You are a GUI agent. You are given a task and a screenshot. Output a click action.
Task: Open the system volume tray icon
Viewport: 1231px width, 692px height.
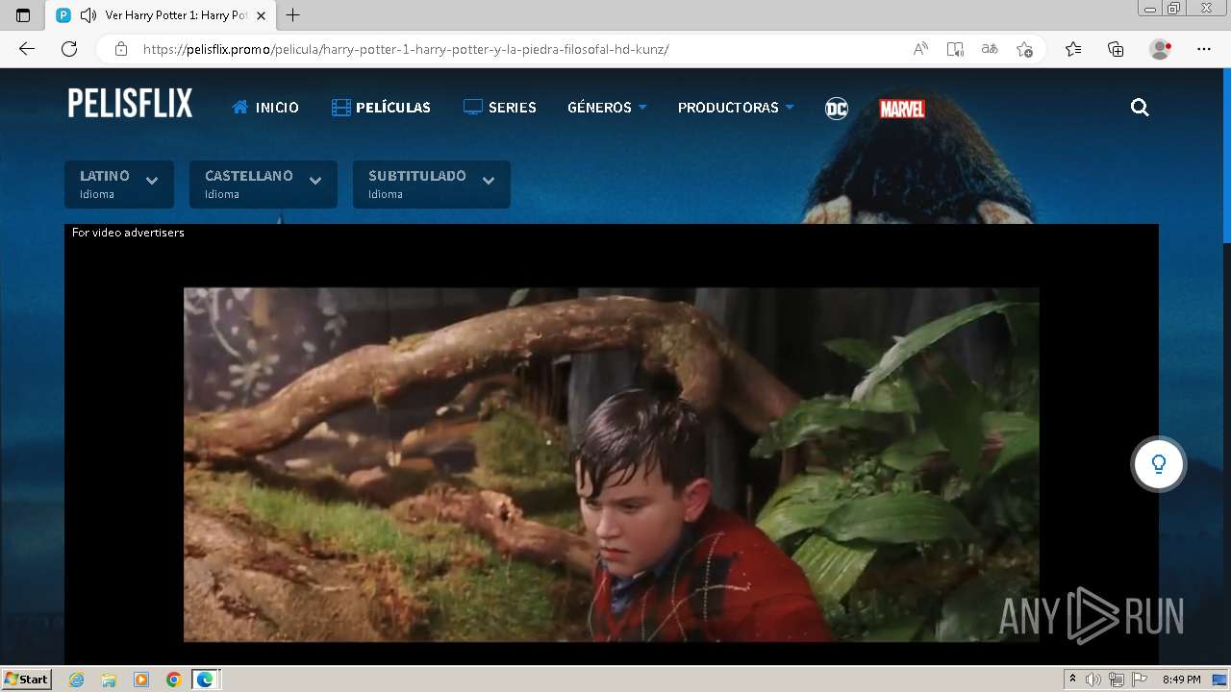click(1093, 680)
